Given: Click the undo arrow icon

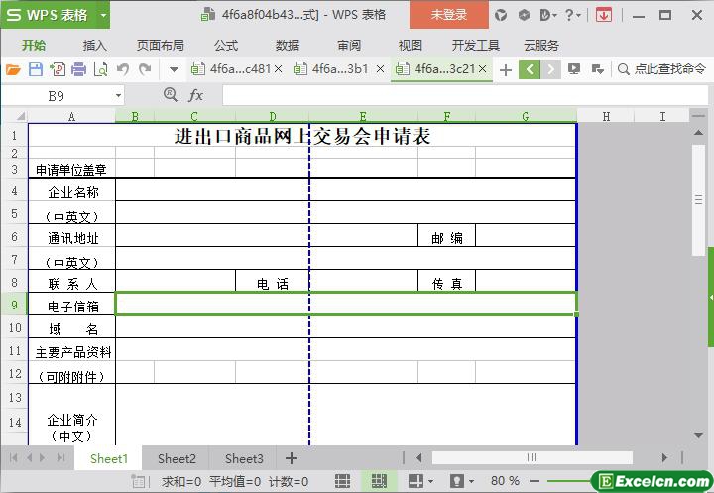Looking at the screenshot, I should (x=123, y=69).
